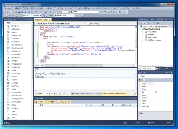
Task: Open the ツール(T) menu
Action: 96,8
